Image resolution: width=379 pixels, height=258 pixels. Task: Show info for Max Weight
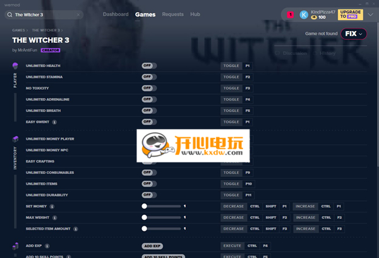pos(54,218)
